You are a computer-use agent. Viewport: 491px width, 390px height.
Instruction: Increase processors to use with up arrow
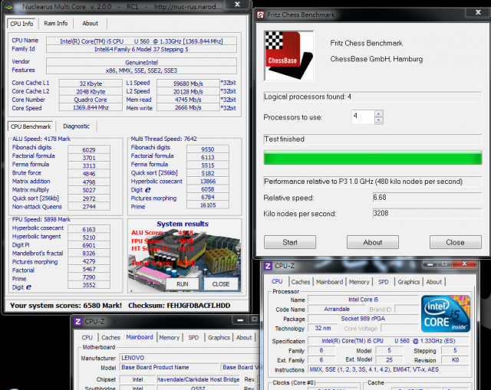click(378, 114)
